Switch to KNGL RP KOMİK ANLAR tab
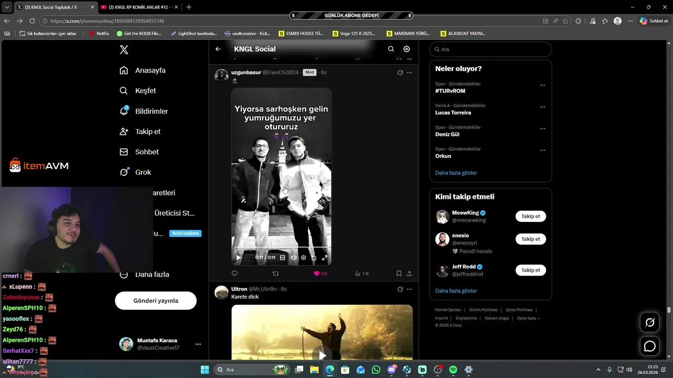 138,7
